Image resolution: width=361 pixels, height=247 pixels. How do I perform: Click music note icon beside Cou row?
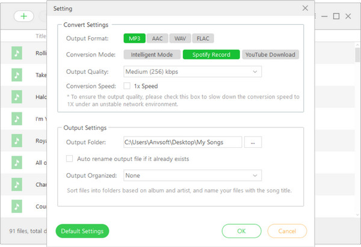pyautogui.click(x=17, y=206)
